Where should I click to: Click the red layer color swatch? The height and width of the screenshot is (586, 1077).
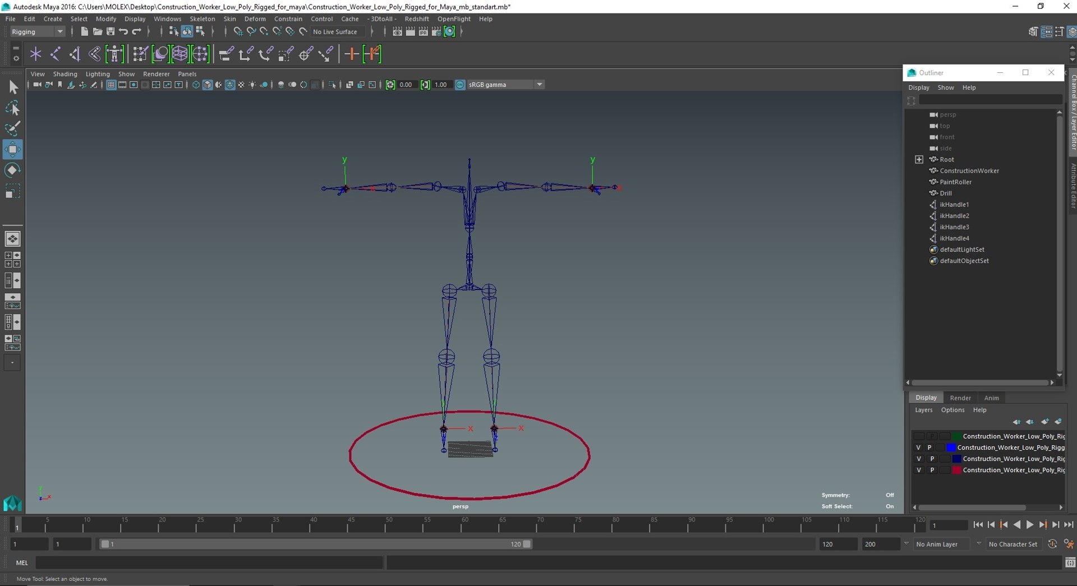point(956,470)
